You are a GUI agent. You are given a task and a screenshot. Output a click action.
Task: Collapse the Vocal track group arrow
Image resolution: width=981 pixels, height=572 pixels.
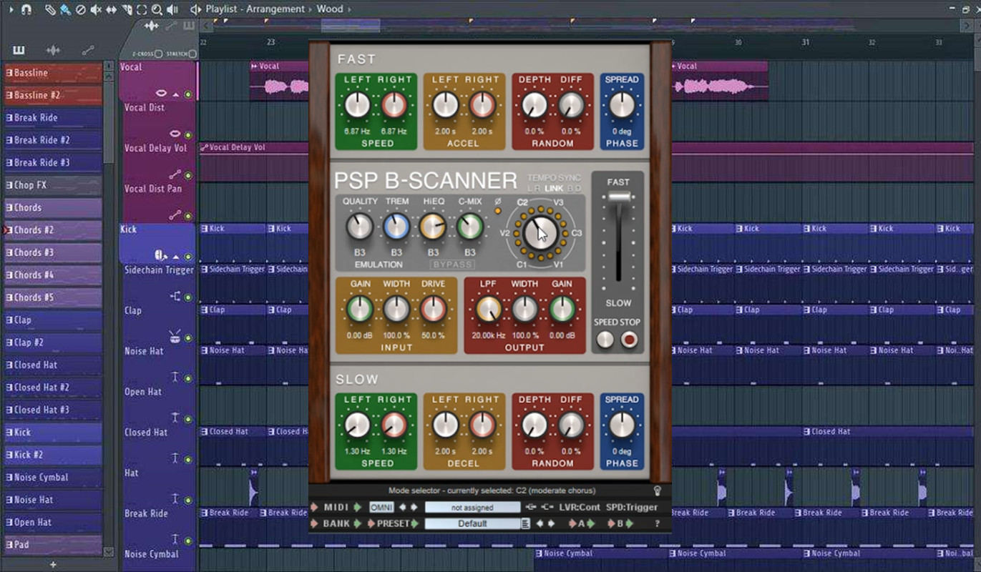[176, 94]
